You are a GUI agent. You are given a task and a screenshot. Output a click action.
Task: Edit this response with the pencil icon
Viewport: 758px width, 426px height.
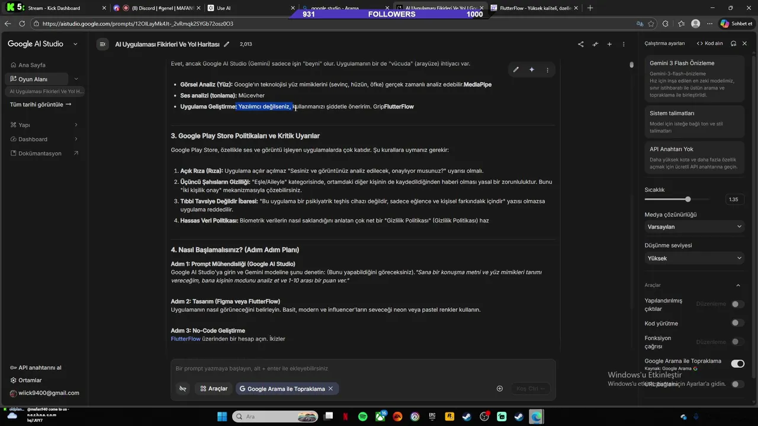516,70
